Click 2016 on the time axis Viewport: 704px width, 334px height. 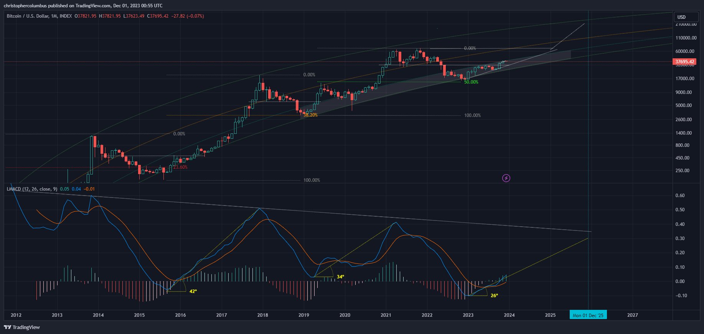click(x=180, y=315)
